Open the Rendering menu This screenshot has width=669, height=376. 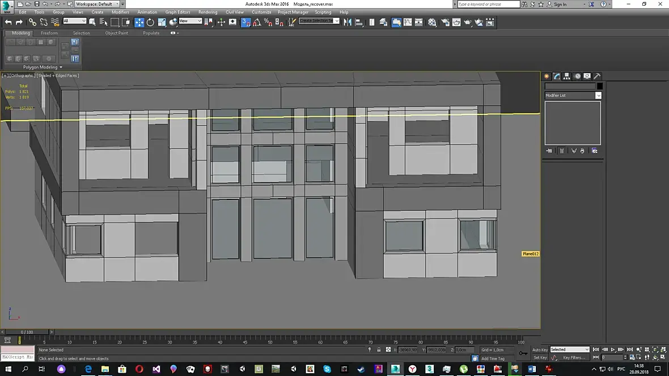[208, 12]
